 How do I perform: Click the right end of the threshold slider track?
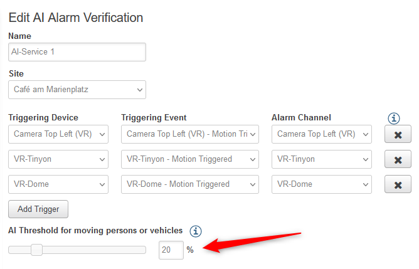(x=144, y=250)
